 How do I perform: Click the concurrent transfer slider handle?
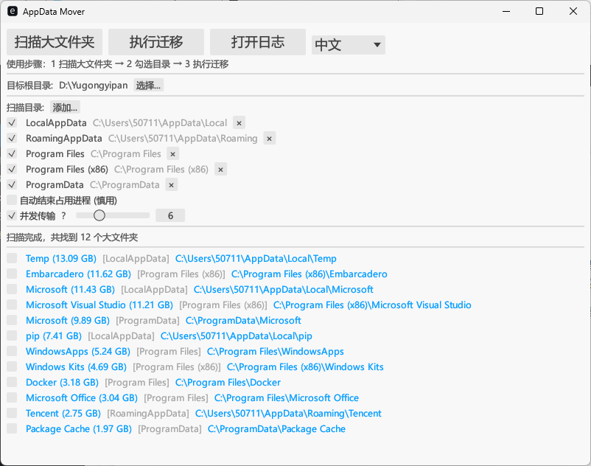pyautogui.click(x=100, y=215)
